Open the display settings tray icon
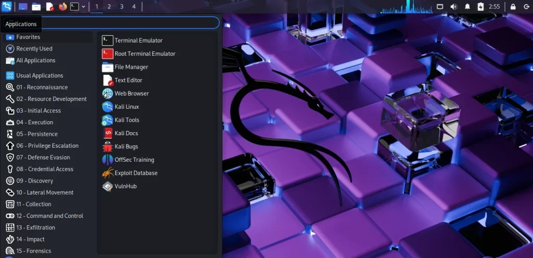This screenshot has width=533, height=258. (440, 6)
